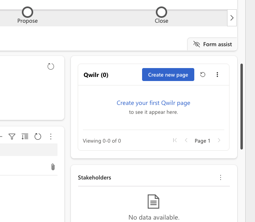255x222 pixels.
Task: Toggle Form assist visibility
Action: click(212, 44)
